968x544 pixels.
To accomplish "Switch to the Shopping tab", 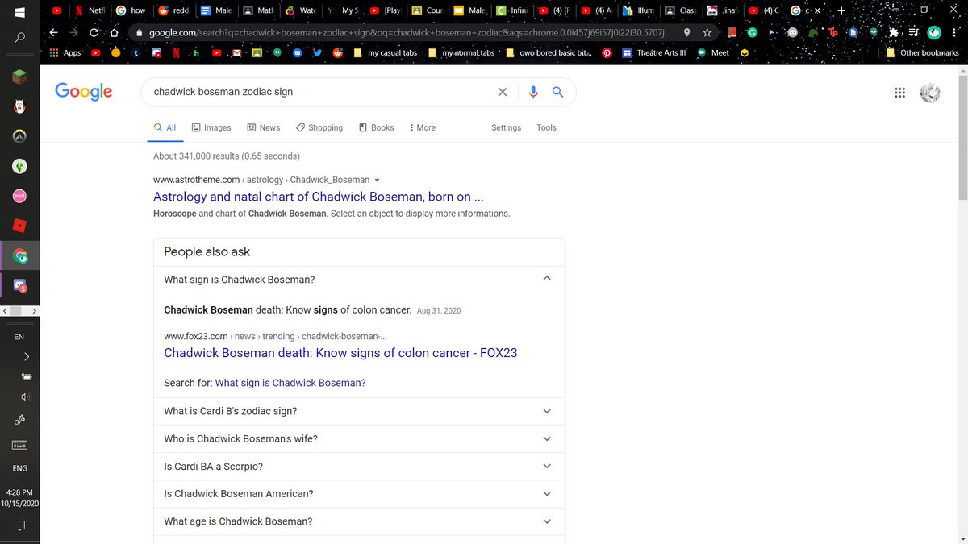I will [x=319, y=127].
